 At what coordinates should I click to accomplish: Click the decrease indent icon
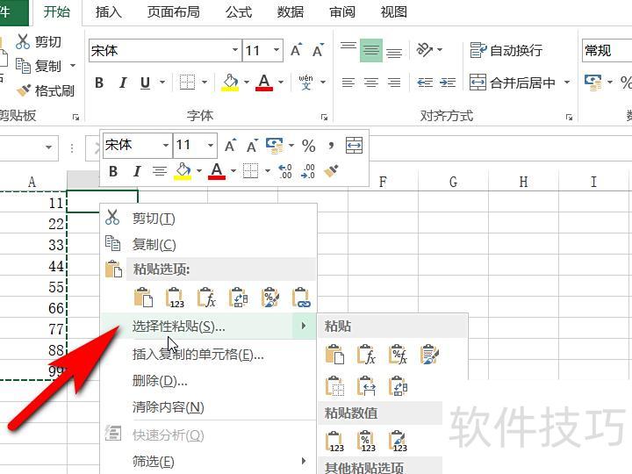coord(425,83)
